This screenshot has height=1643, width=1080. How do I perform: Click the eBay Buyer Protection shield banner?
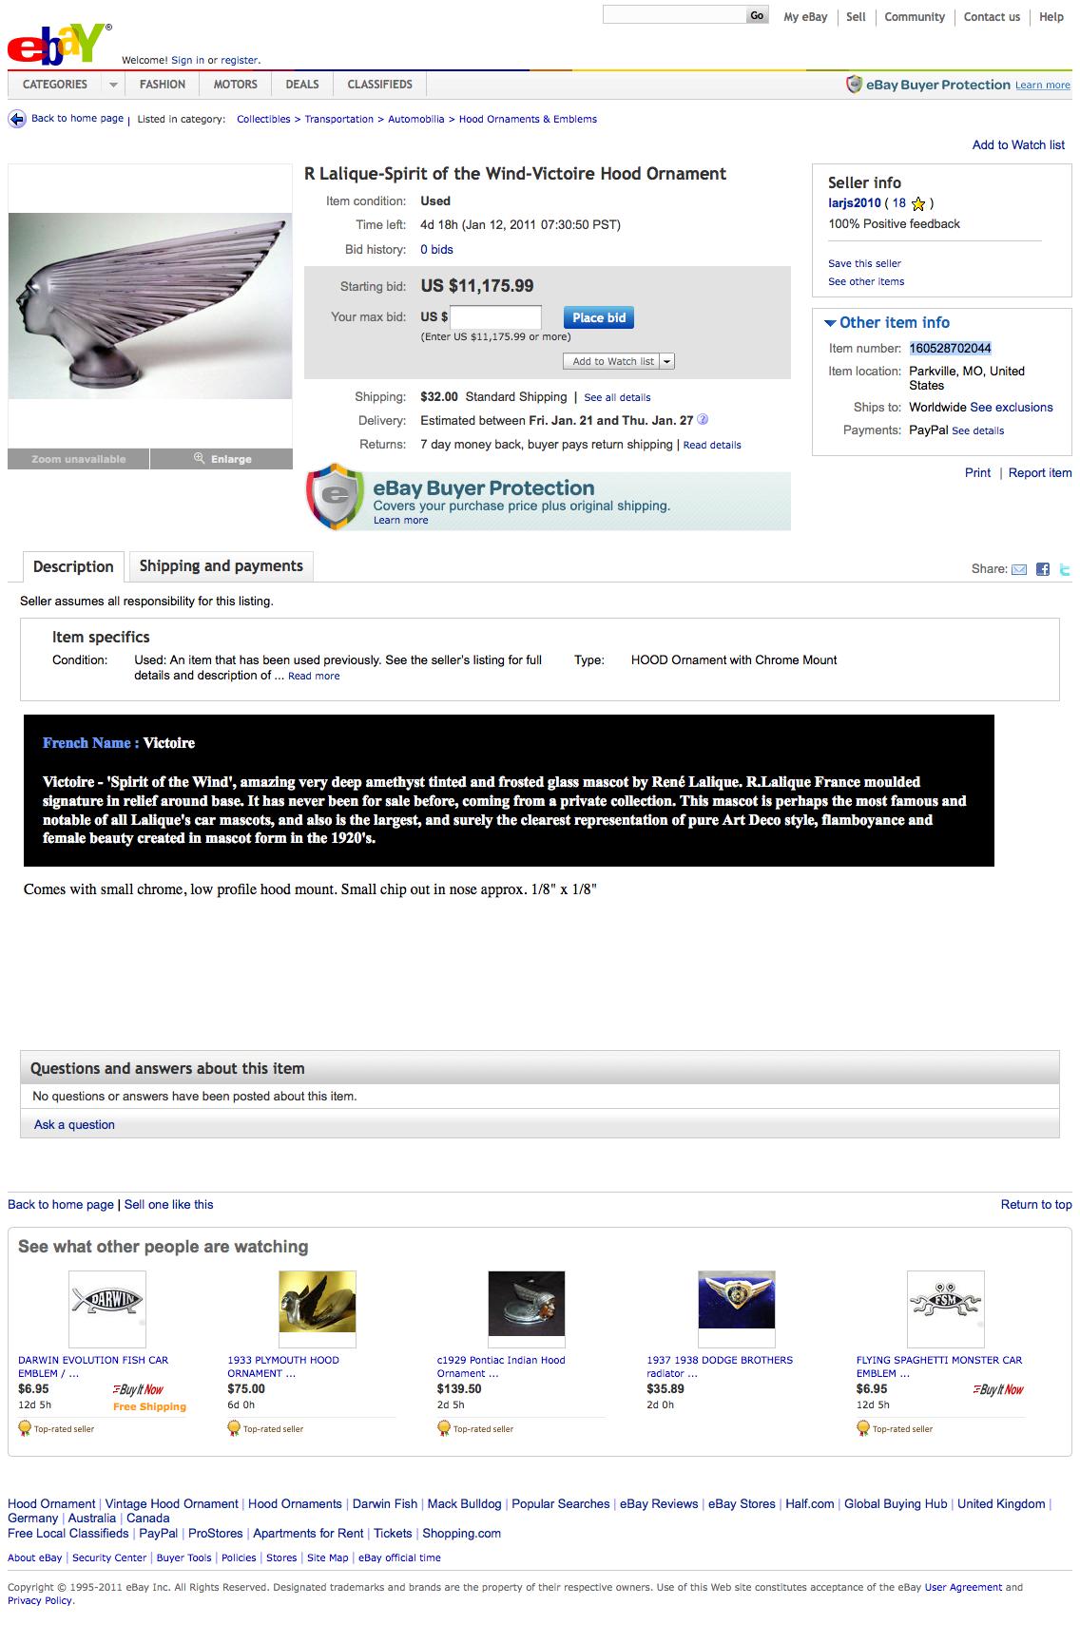[x=547, y=499]
